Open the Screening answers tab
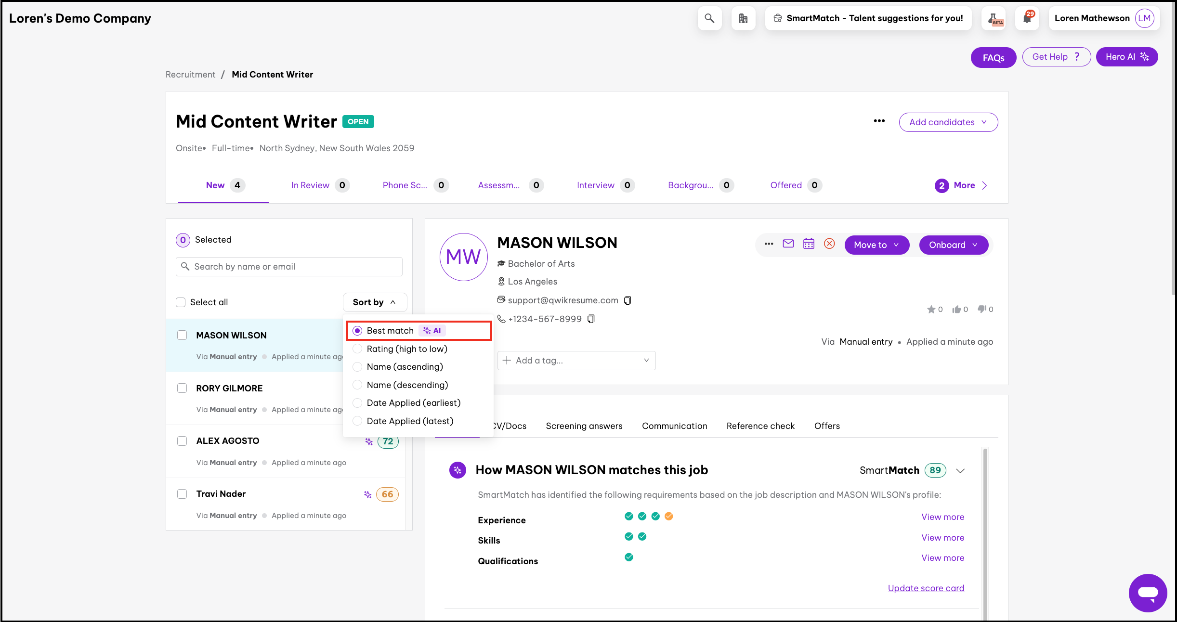The height and width of the screenshot is (622, 1177). 584,426
